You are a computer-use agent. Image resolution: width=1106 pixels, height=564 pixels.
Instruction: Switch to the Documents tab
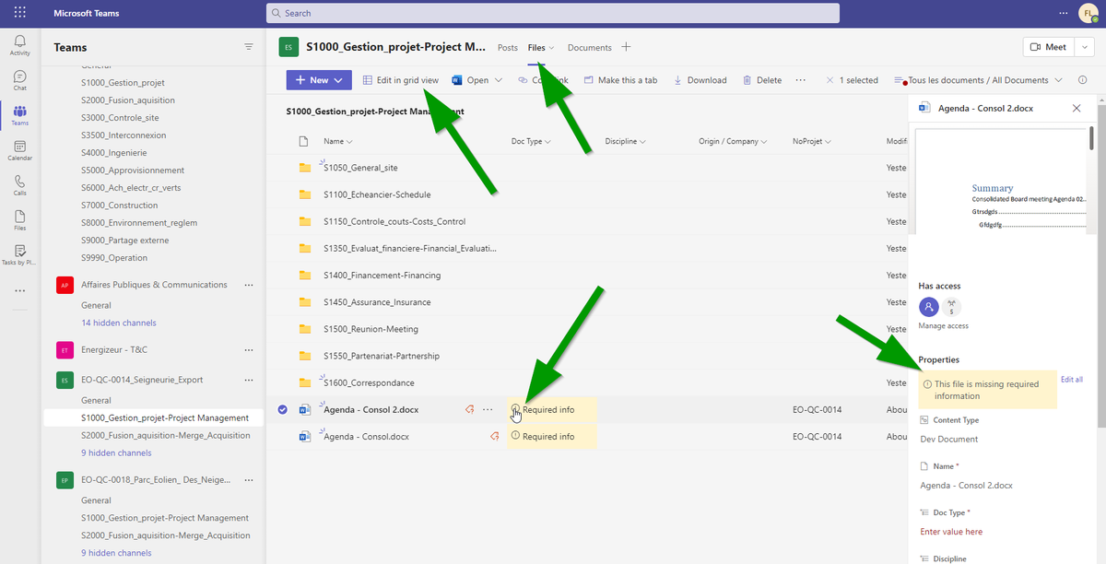pos(589,47)
